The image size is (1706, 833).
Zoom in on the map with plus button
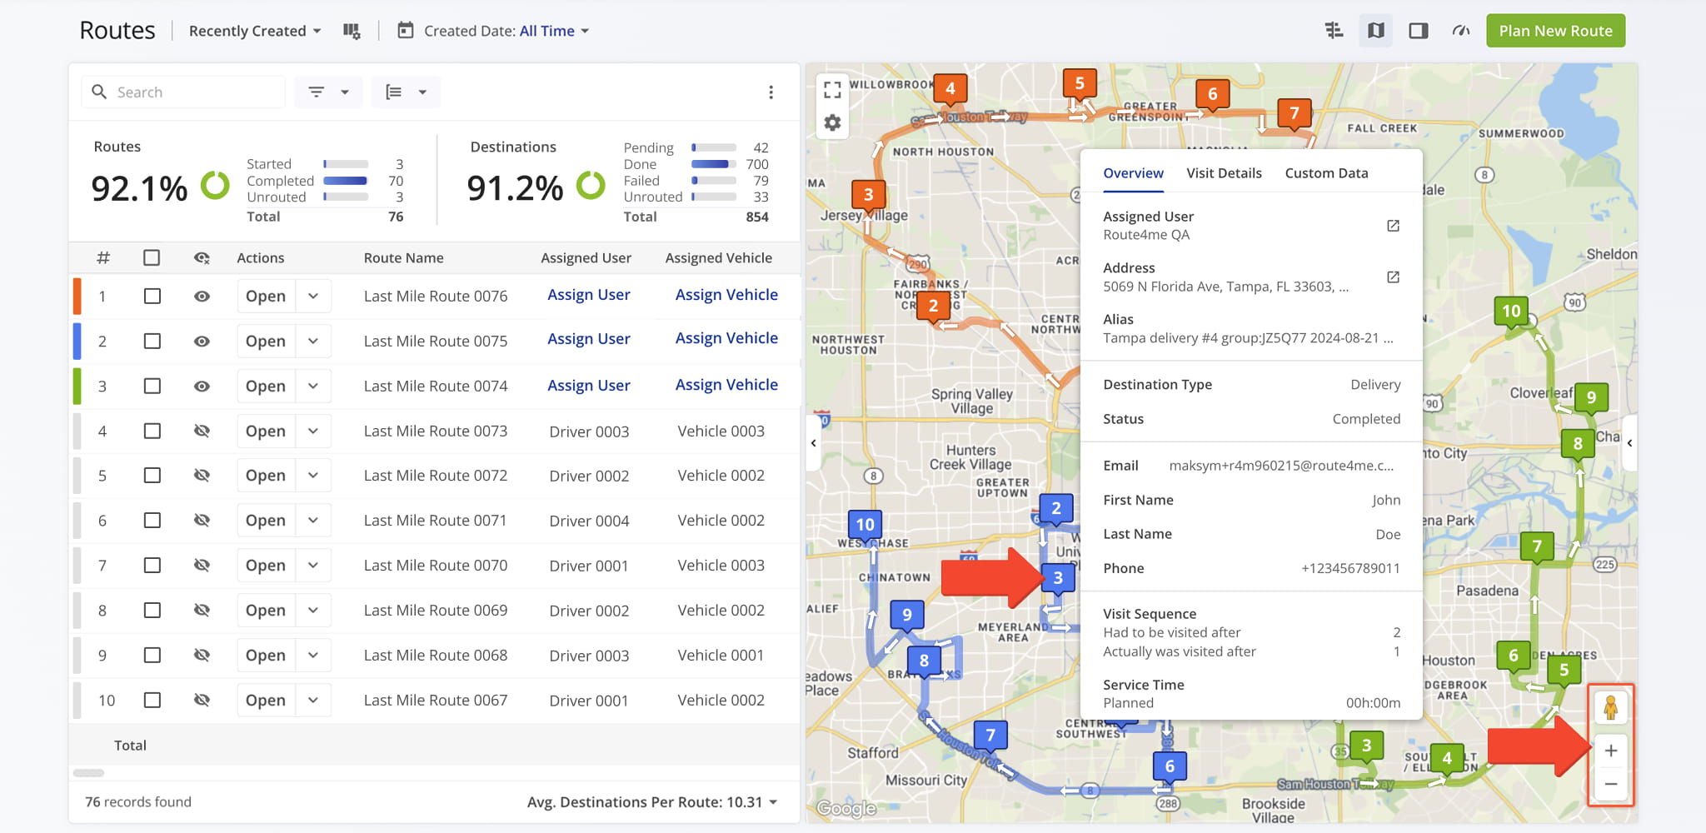[1610, 751]
